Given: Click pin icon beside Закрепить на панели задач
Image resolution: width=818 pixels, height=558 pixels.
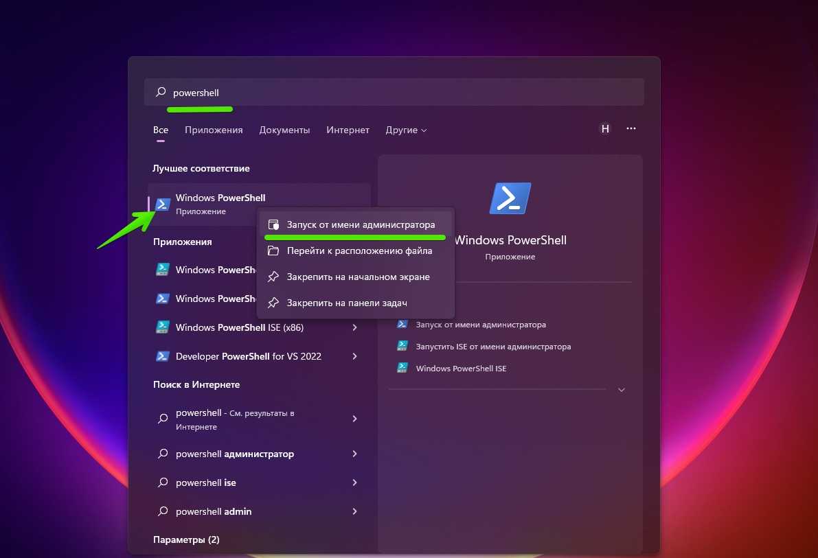Looking at the screenshot, I should click(273, 303).
